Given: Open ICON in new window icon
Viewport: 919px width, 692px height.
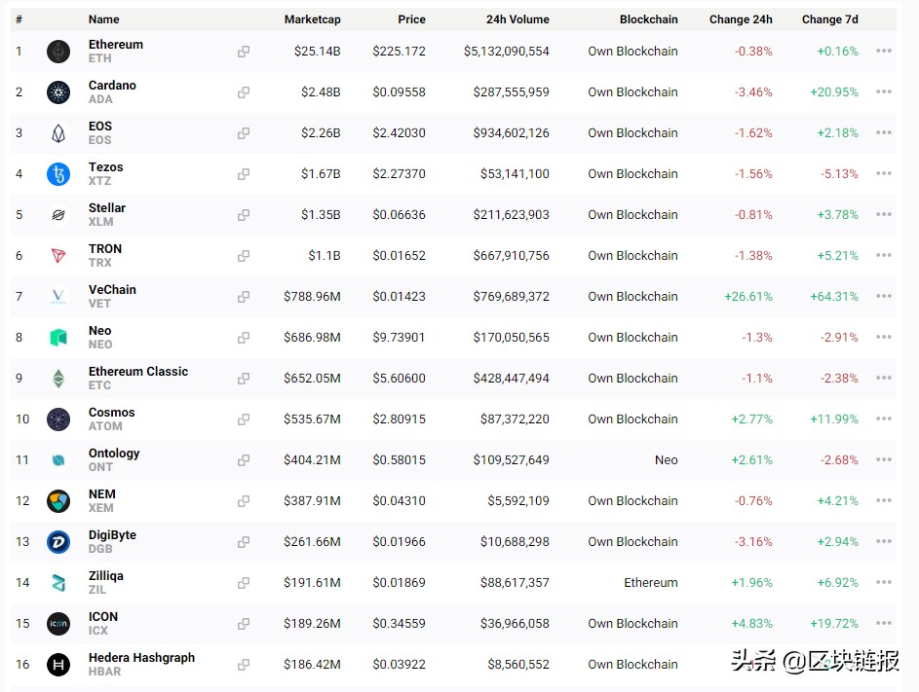Looking at the screenshot, I should coord(244,624).
